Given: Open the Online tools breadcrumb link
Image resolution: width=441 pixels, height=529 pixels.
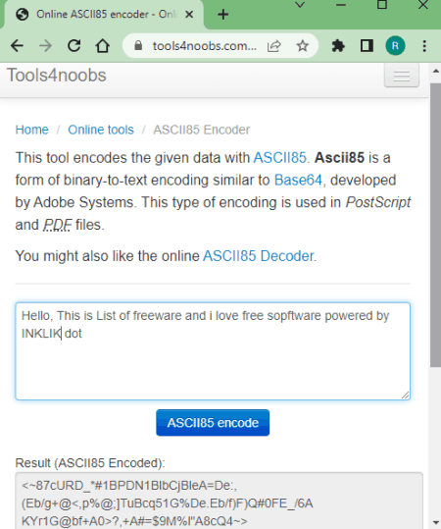Looking at the screenshot, I should 101,130.
